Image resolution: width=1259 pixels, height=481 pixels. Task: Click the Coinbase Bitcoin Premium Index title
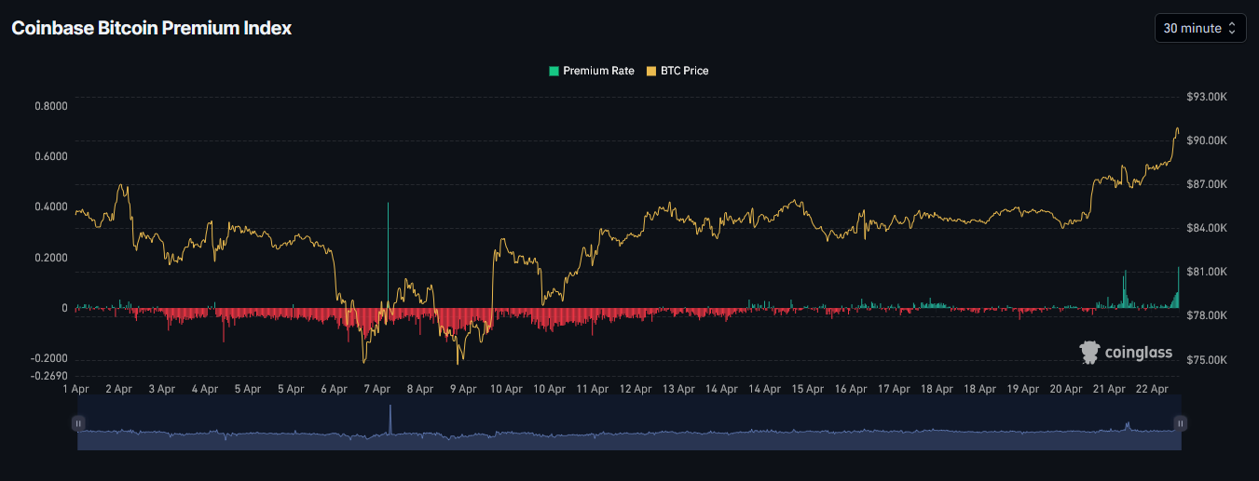pyautogui.click(x=151, y=28)
